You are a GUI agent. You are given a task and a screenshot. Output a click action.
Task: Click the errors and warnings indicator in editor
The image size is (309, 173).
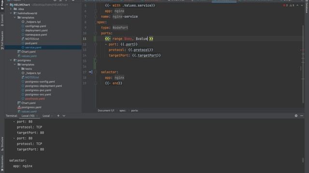(x=289, y=5)
